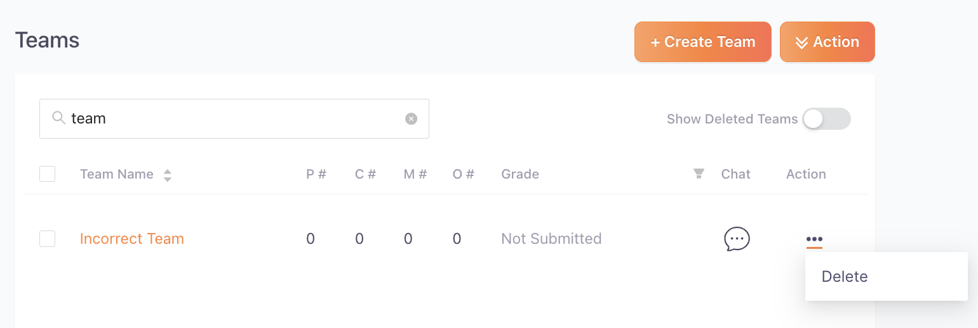Screen dimensions: 978x328
Task: Click the Team Name column header
Action: (x=117, y=174)
